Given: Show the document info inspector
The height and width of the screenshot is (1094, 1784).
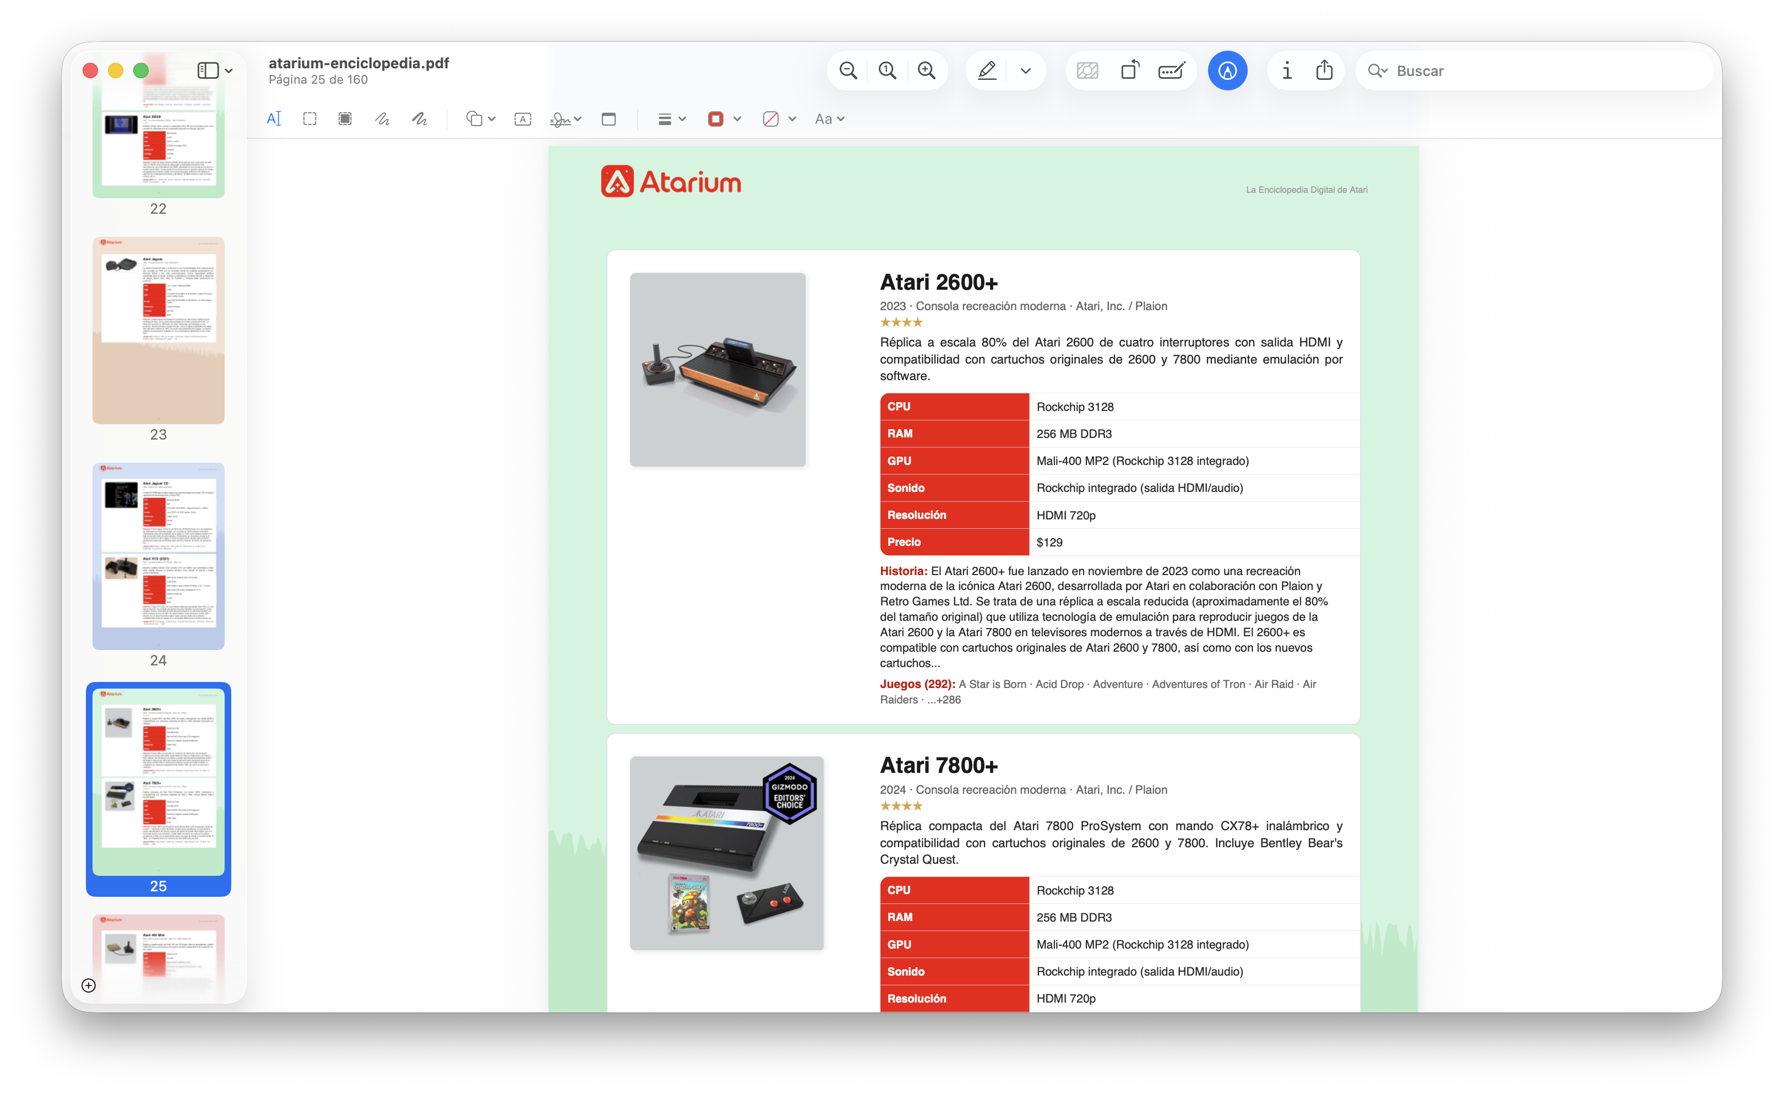Looking at the screenshot, I should coord(1287,71).
